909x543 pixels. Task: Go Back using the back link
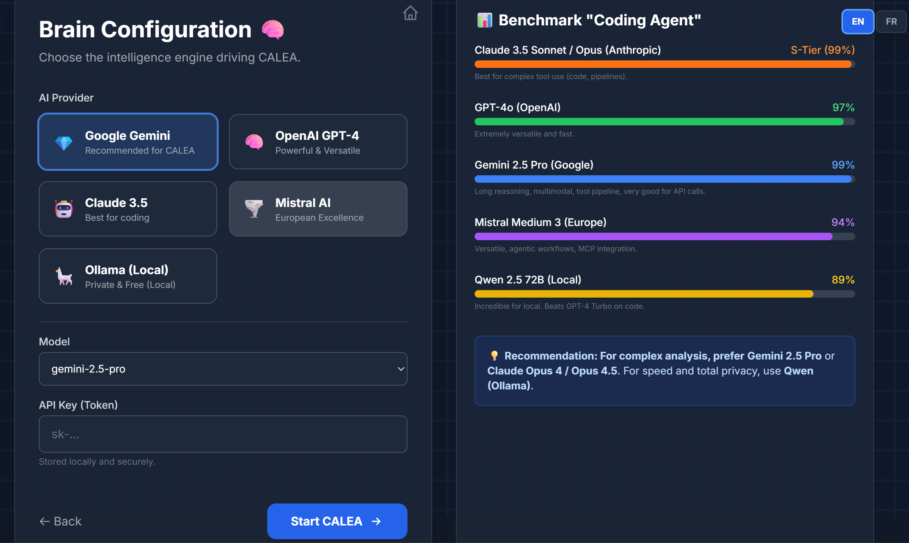60,521
